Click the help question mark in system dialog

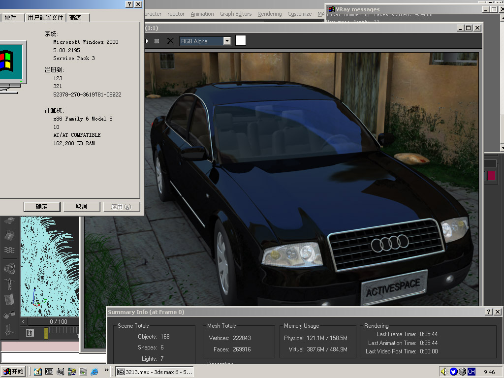click(129, 4)
